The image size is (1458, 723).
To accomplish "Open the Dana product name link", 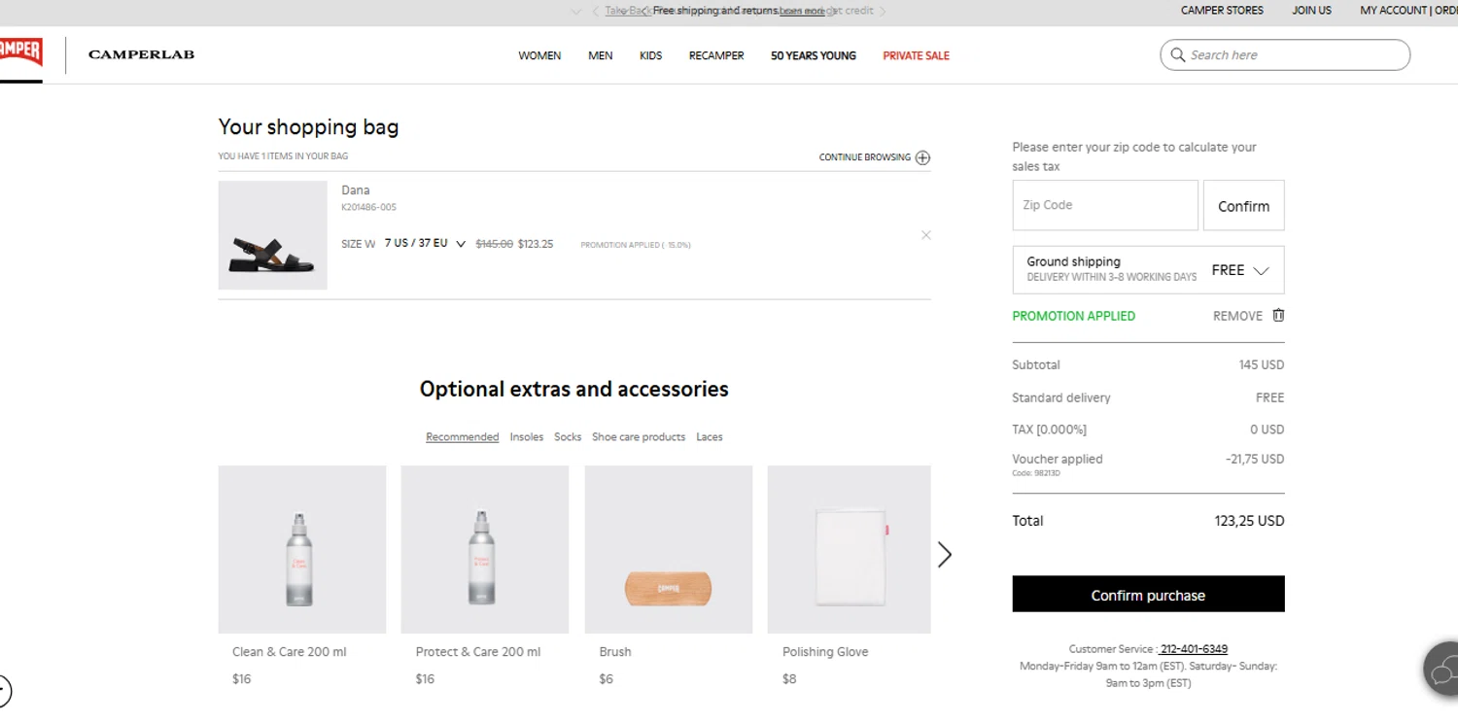I will pyautogui.click(x=356, y=190).
